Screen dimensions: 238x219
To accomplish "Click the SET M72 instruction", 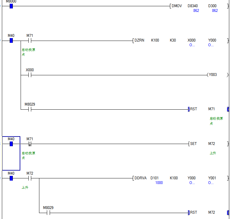I will point(193,144).
